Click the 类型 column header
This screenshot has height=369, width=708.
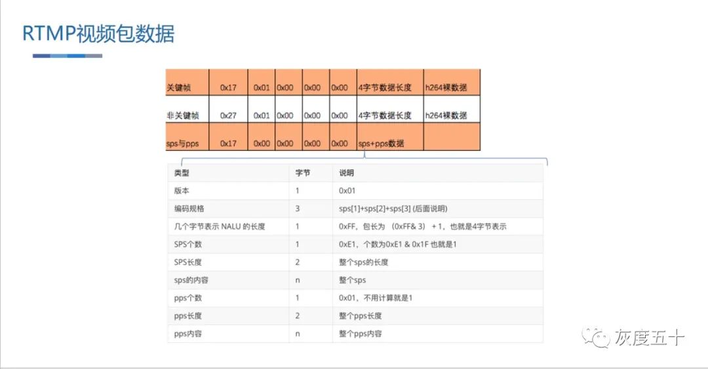[x=181, y=173]
